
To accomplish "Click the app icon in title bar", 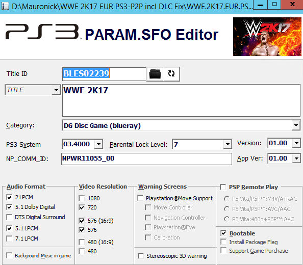I will coord(5,6).
